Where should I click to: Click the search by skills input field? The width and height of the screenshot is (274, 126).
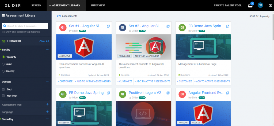[25, 26]
